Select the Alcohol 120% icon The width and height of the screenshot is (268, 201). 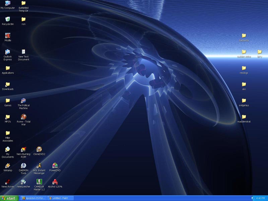tap(55, 182)
